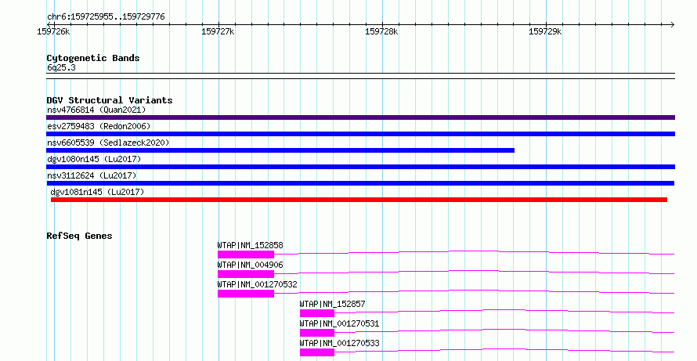Select the dgv1081n145 (Lu2017) label
The width and height of the screenshot is (697, 361).
tap(97, 192)
